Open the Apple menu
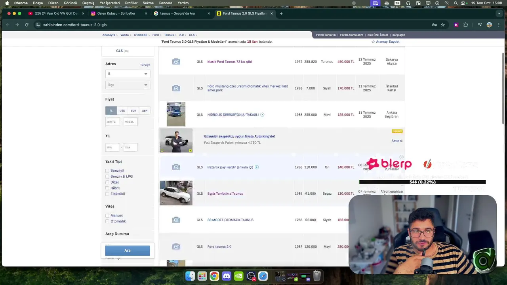507x285 pixels. 7,3
